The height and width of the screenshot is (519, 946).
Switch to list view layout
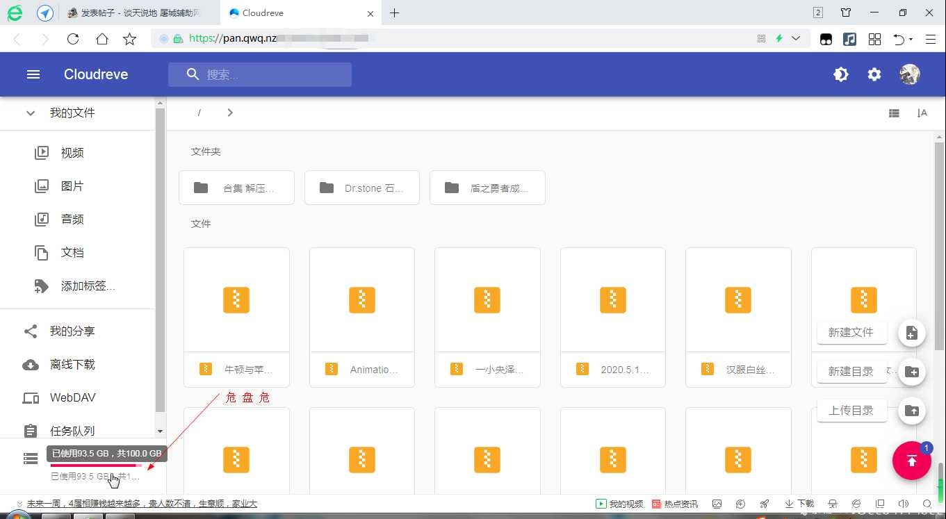(894, 113)
